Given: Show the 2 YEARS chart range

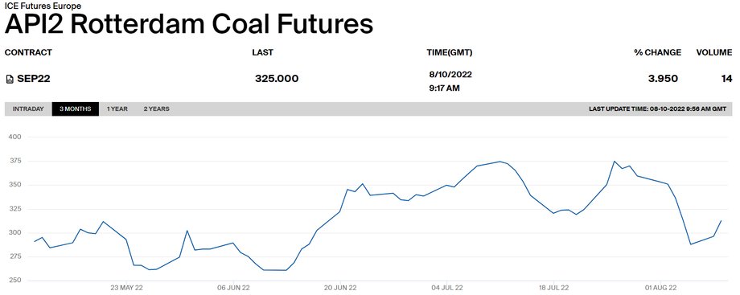Looking at the screenshot, I should (x=156, y=109).
